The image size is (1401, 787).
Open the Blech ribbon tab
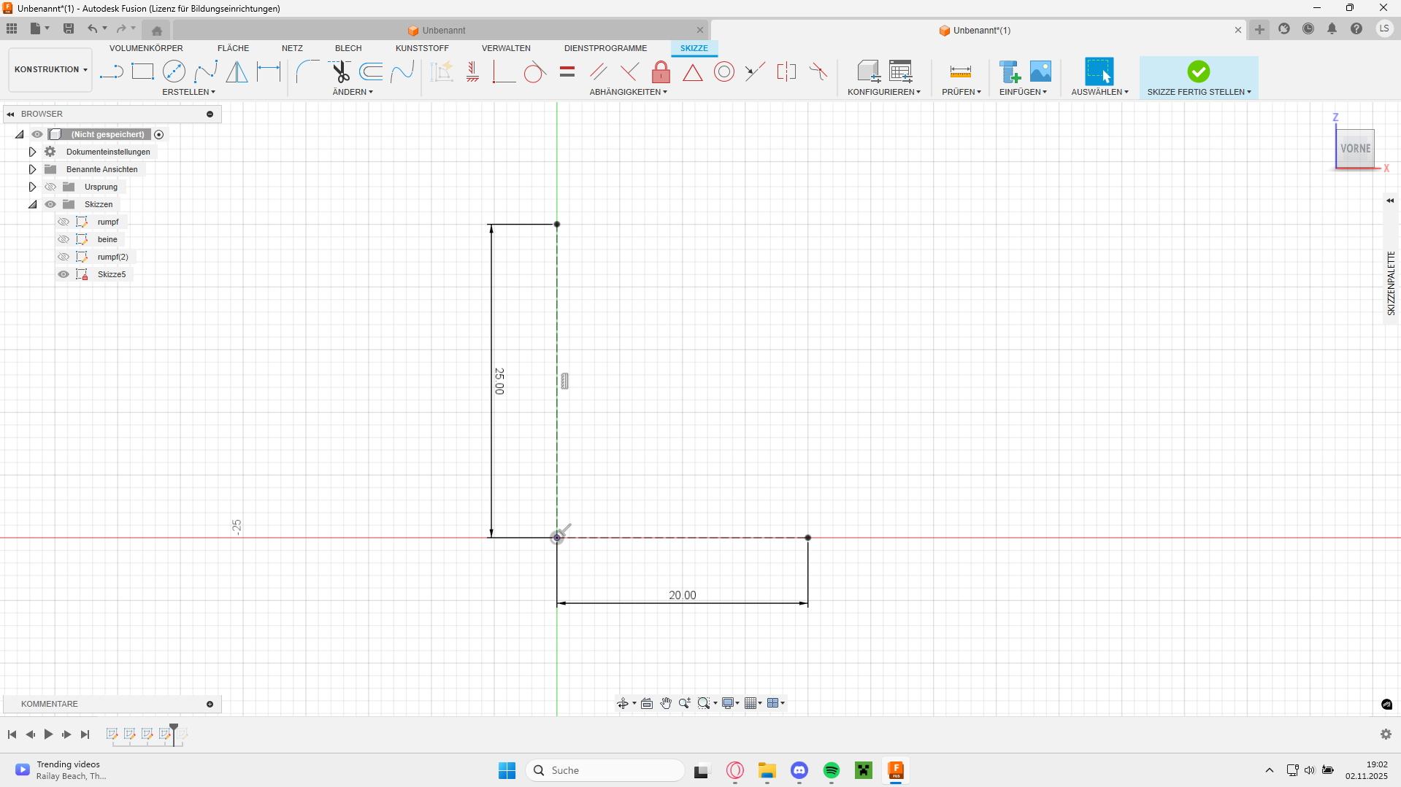(348, 48)
